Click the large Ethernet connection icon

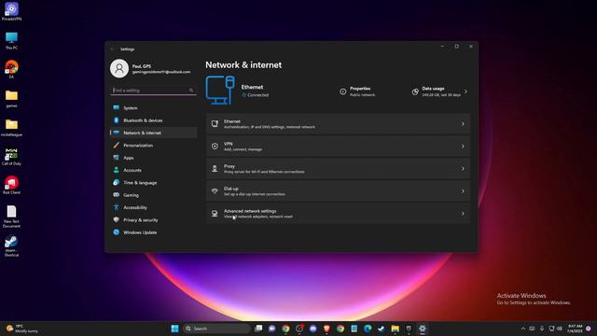[220, 90]
